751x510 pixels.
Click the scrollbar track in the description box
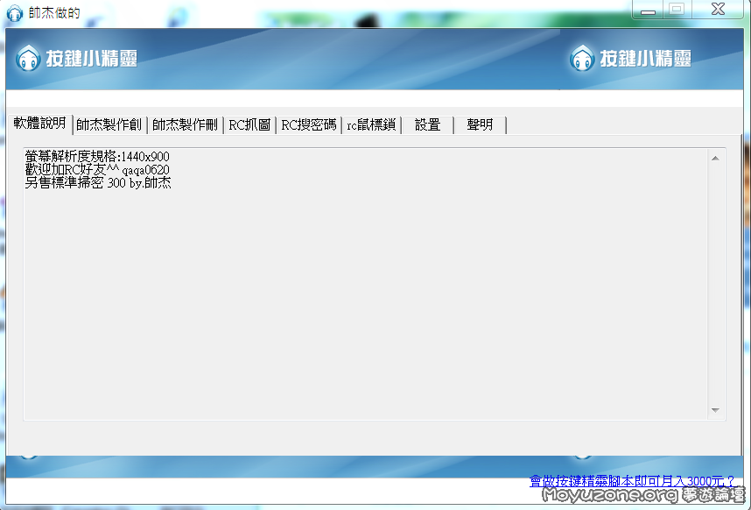click(x=715, y=280)
